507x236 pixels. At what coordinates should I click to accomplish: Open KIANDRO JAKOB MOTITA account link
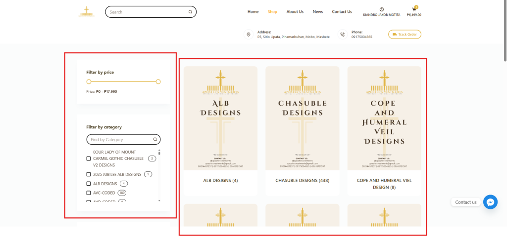pyautogui.click(x=382, y=15)
